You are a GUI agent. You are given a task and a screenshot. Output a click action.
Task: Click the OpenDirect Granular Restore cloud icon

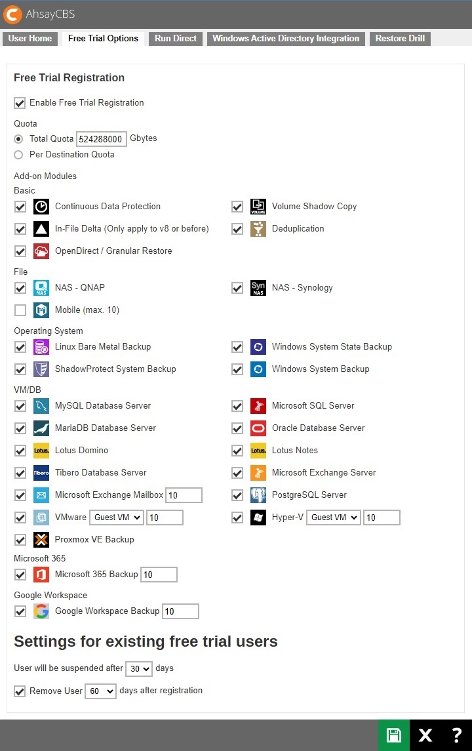click(41, 251)
